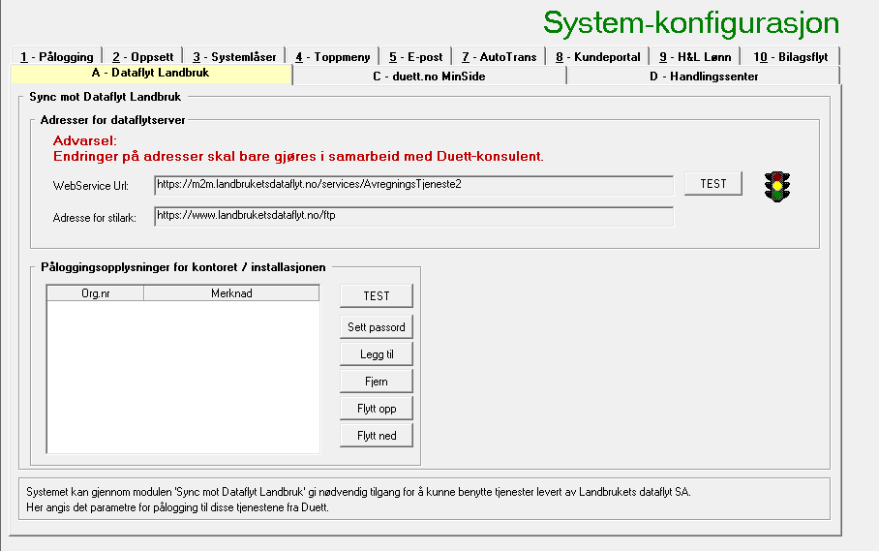
Task: Click the Endringer på adresser warning line
Action: coord(298,156)
